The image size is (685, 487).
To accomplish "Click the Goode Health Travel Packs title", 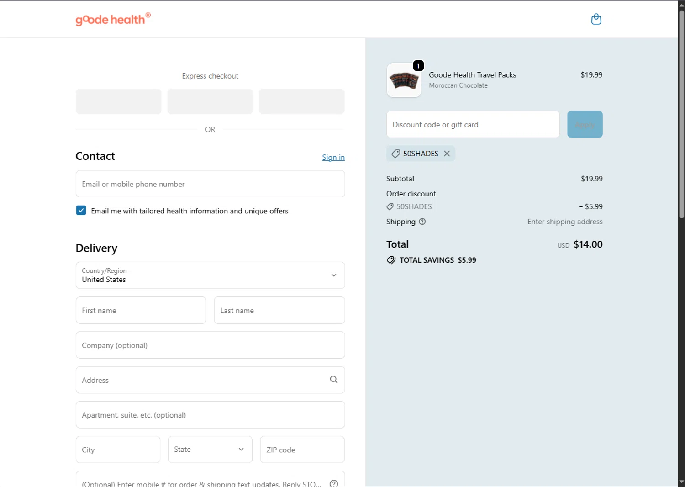I will (472, 75).
